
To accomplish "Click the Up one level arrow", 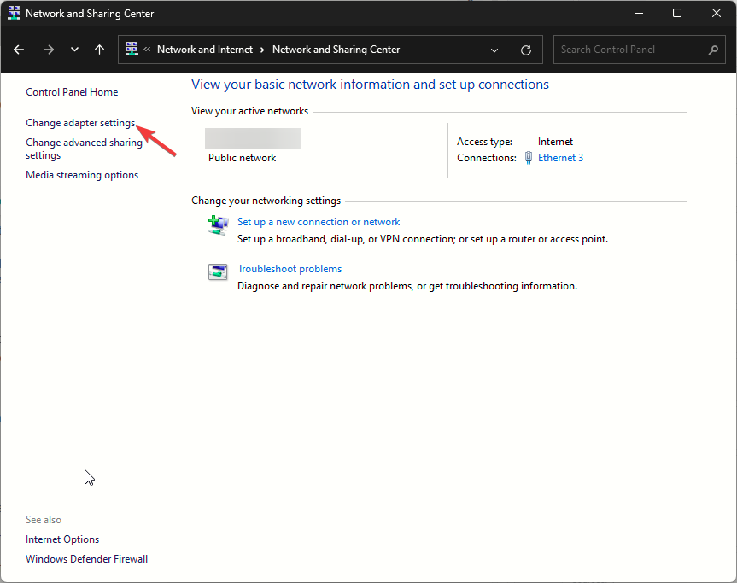I will pyautogui.click(x=100, y=50).
